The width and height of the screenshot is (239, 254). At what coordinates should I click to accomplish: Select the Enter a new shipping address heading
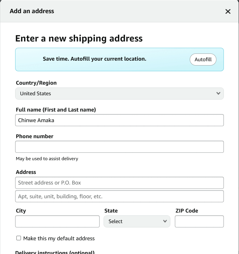point(79,38)
